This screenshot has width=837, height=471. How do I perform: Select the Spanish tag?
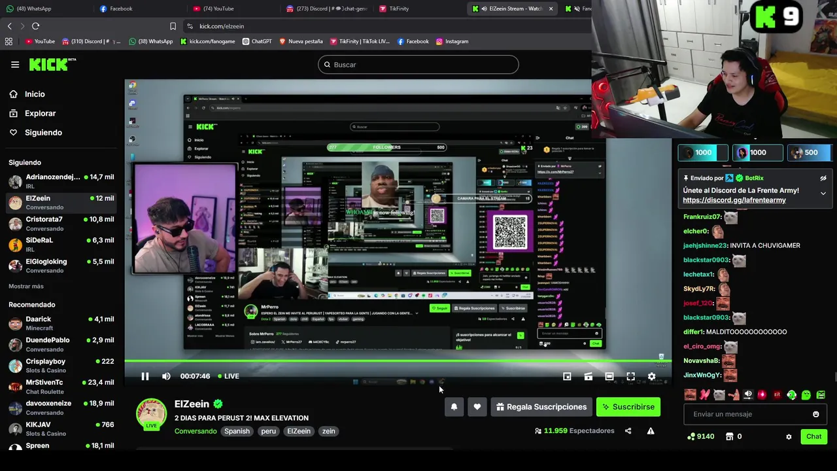click(x=237, y=431)
